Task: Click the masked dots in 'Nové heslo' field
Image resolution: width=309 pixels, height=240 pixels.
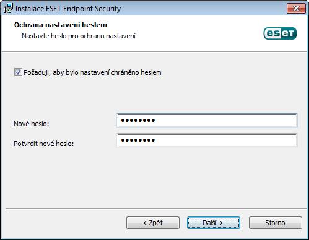Action: coord(138,121)
